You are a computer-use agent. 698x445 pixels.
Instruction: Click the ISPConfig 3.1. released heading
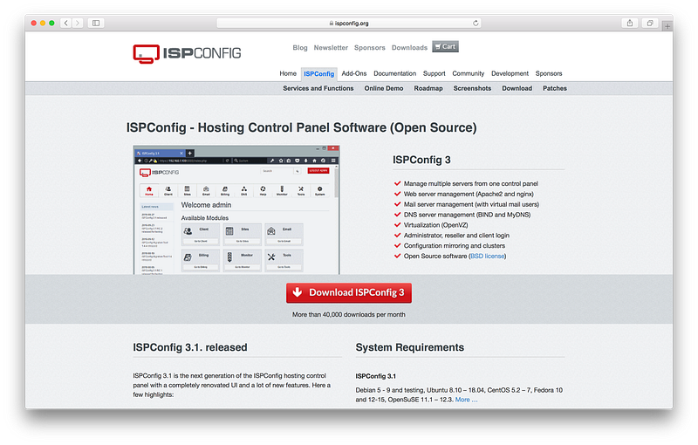click(190, 347)
